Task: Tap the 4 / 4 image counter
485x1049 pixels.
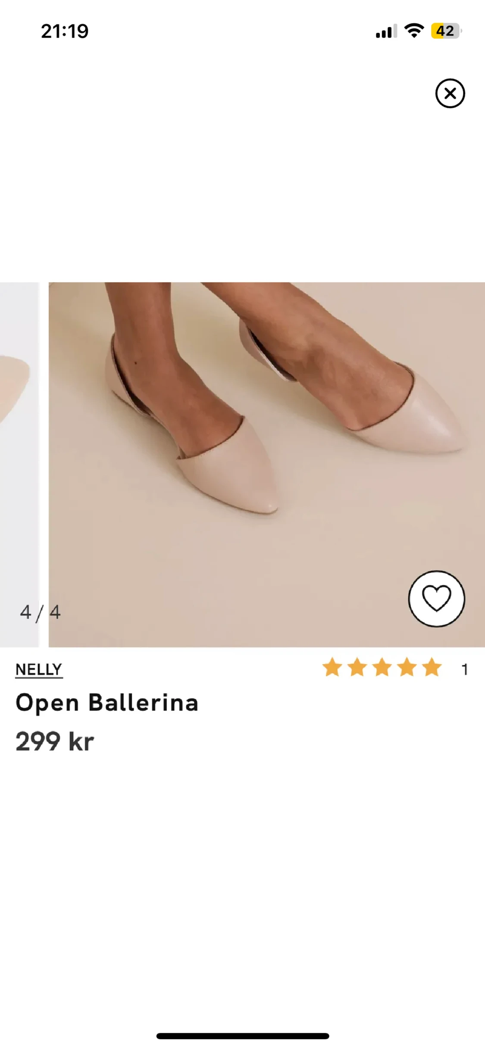Action: click(x=40, y=612)
